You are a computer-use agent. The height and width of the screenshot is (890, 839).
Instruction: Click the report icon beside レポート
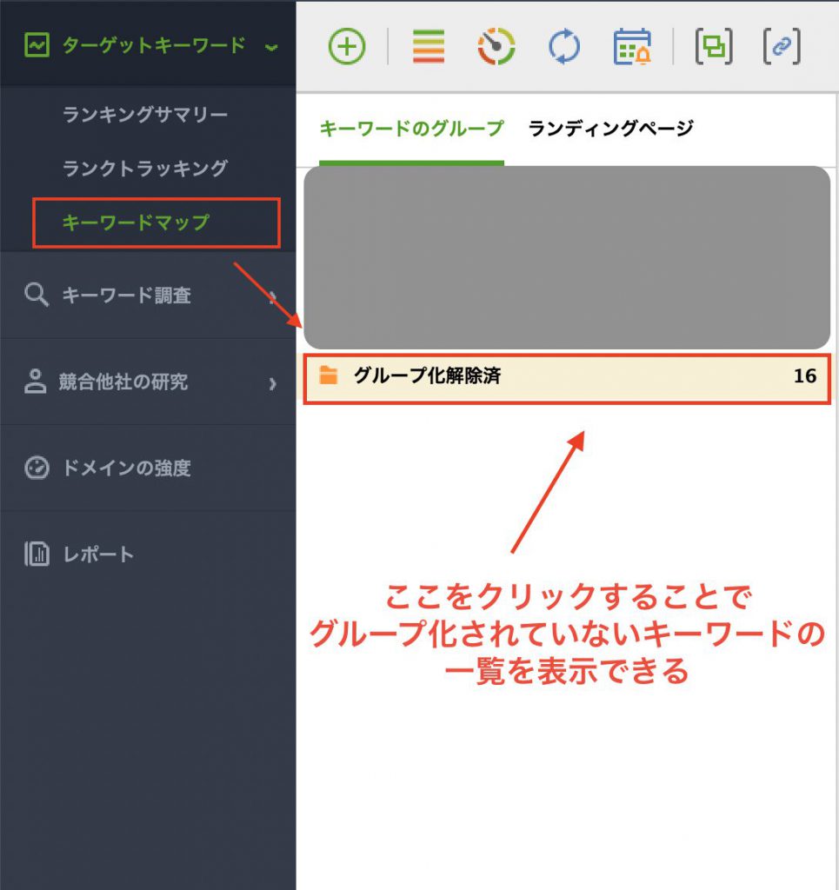click(x=37, y=554)
